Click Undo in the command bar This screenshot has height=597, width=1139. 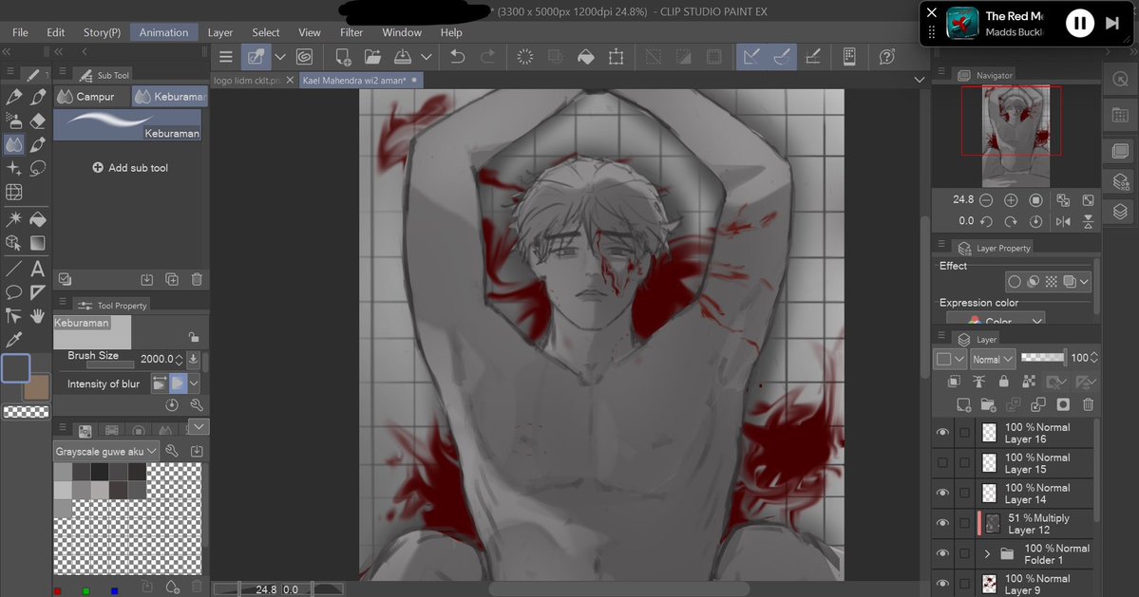(x=458, y=57)
